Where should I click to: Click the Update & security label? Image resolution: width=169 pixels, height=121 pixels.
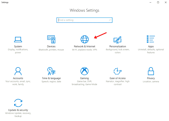pyautogui.click(x=18, y=110)
